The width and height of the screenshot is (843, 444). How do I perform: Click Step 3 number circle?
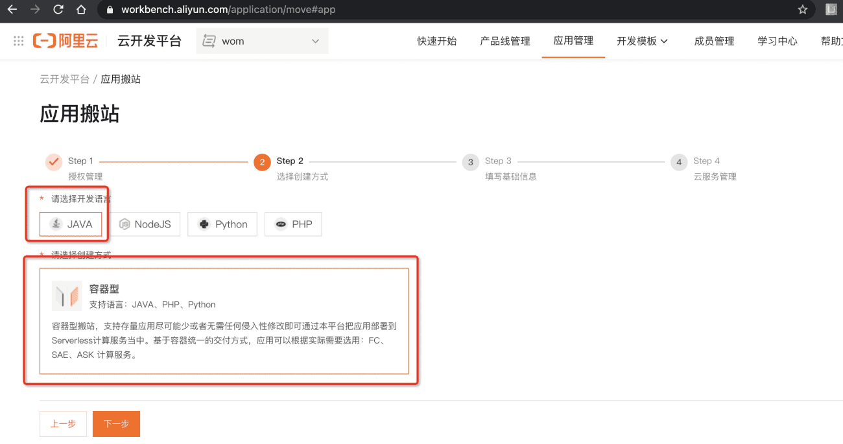coord(471,162)
